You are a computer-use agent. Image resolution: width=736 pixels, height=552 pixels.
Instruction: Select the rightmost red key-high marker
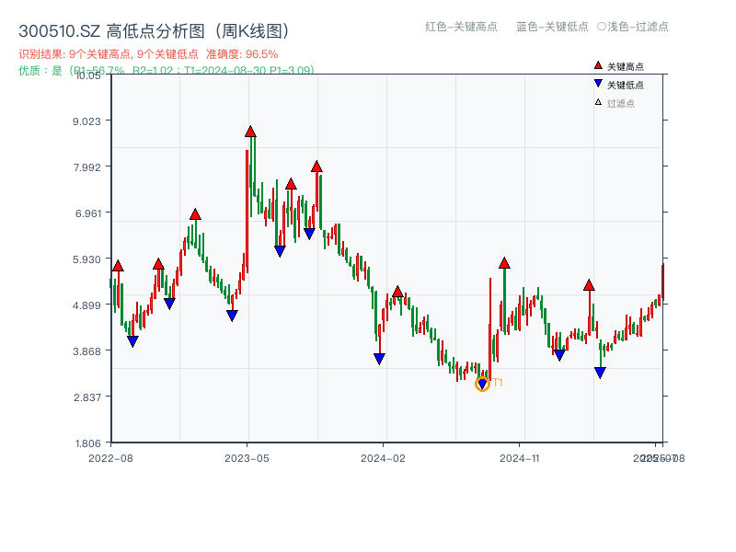(x=589, y=285)
